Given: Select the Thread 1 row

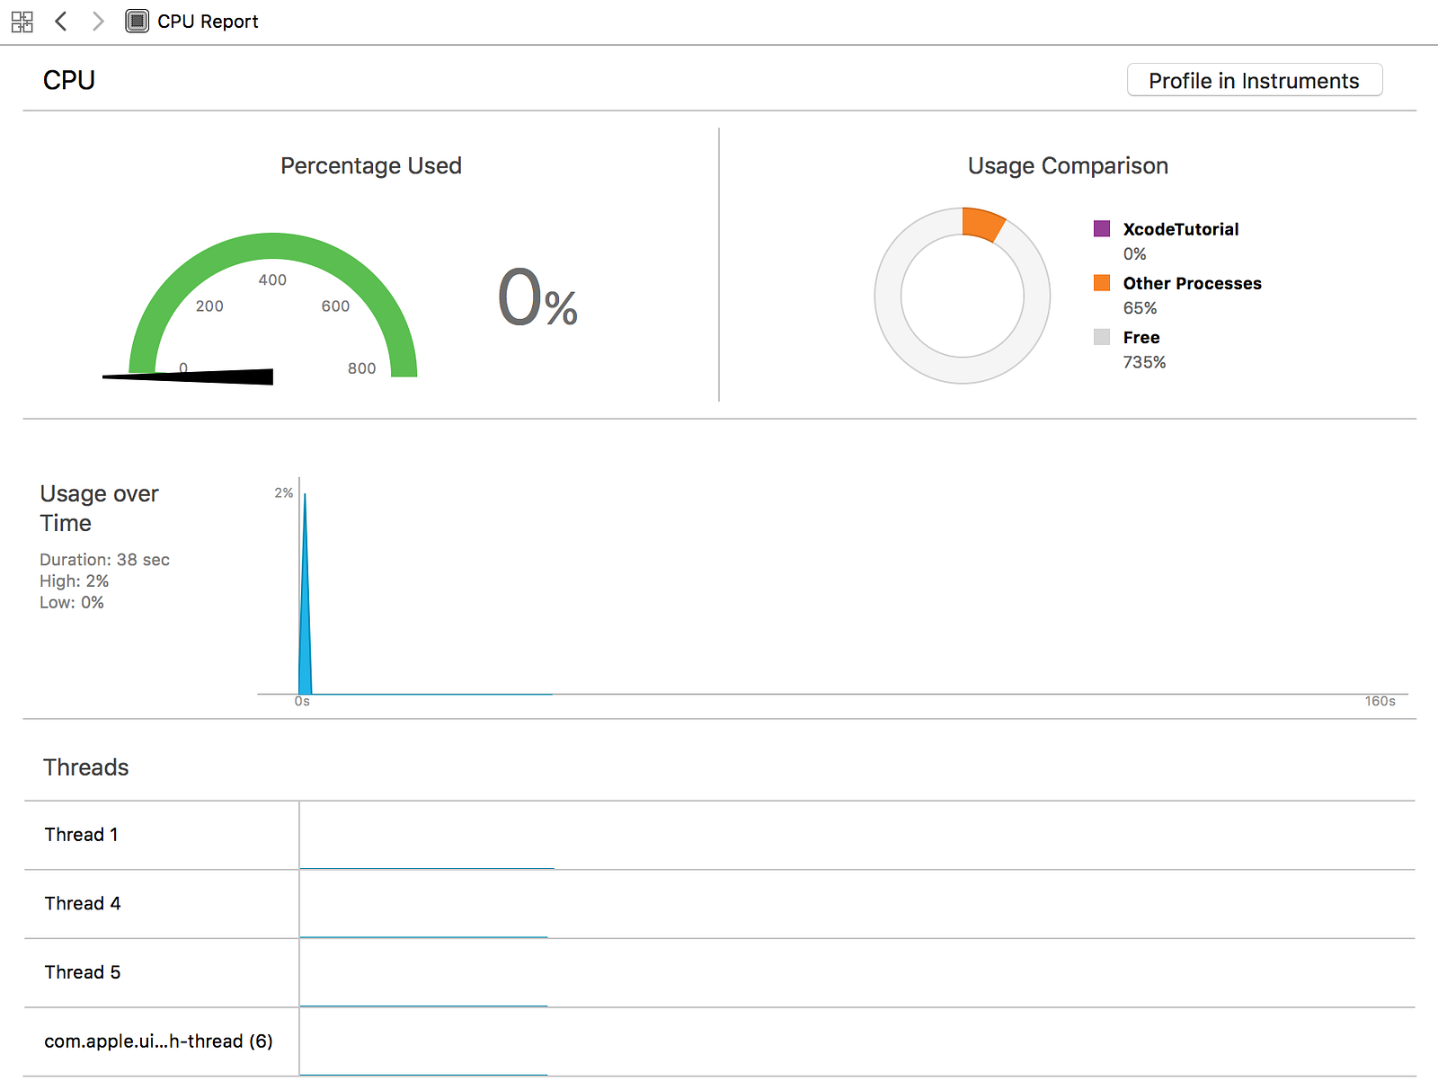Looking at the screenshot, I should pos(719,835).
